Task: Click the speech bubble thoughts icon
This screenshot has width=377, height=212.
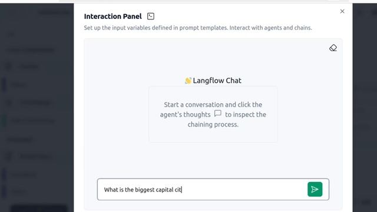Action: [218, 113]
